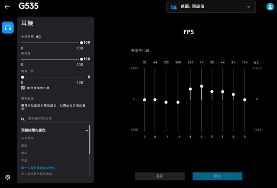Select the 低音增強 preset
The height and width of the screenshot is (188, 277).
click(28, 138)
